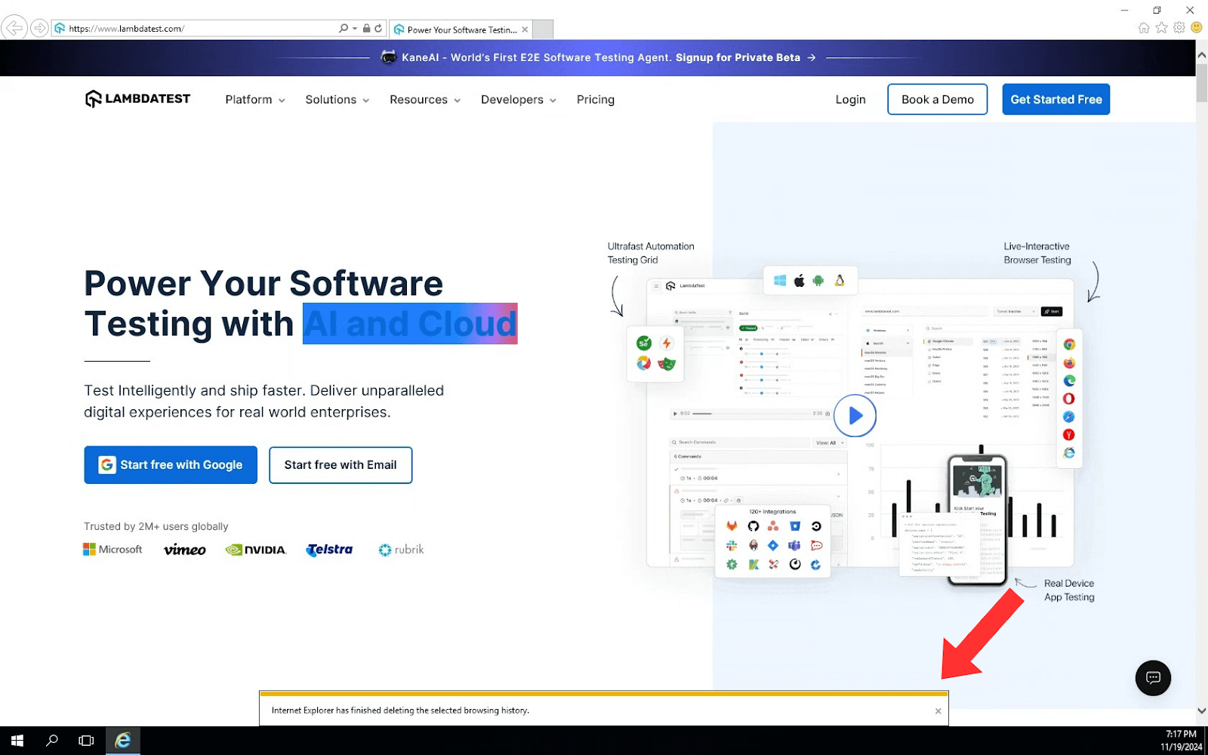Expand the Platform navigation dropdown
The image size is (1208, 755).
coord(255,100)
